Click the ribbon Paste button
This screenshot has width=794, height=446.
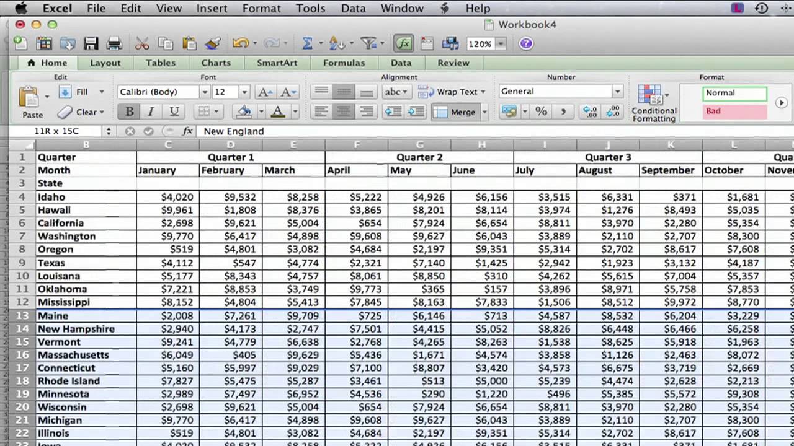[x=30, y=102]
